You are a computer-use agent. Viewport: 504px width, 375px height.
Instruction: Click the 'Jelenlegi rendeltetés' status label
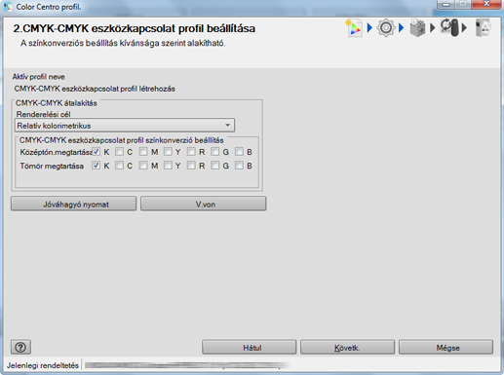(43, 365)
